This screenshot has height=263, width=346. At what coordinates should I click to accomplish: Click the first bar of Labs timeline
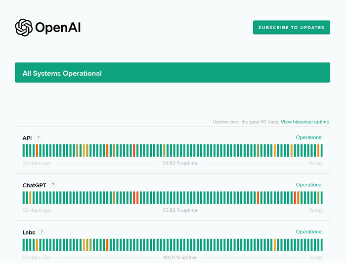[x=24, y=245]
